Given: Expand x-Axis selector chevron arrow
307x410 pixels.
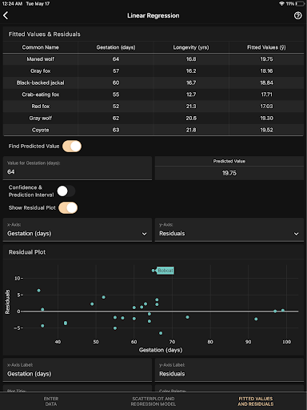Looking at the screenshot, I should click(x=144, y=234).
